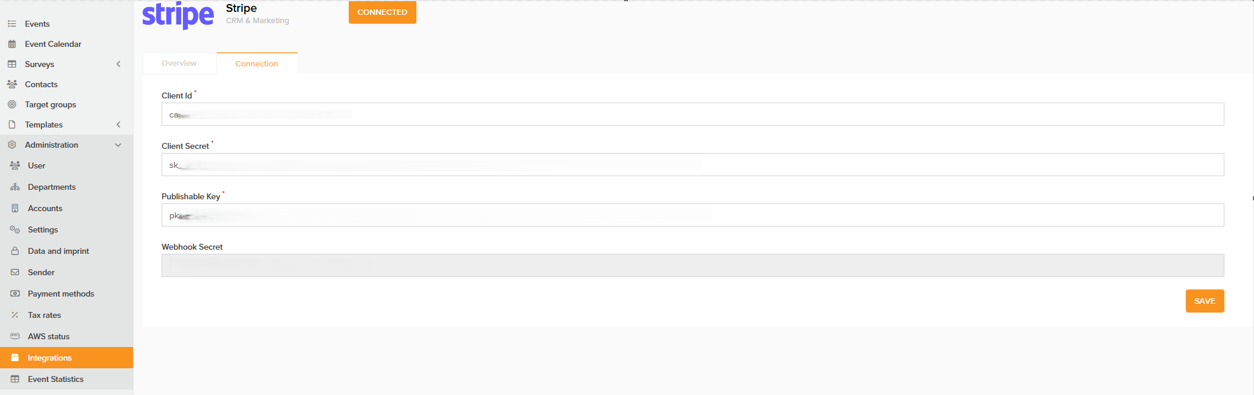Click the Target groups bullseye icon
The height and width of the screenshot is (395, 1254).
coord(12,104)
